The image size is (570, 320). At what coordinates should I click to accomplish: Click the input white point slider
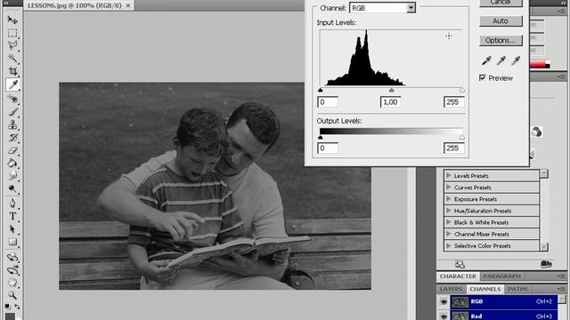click(461, 90)
